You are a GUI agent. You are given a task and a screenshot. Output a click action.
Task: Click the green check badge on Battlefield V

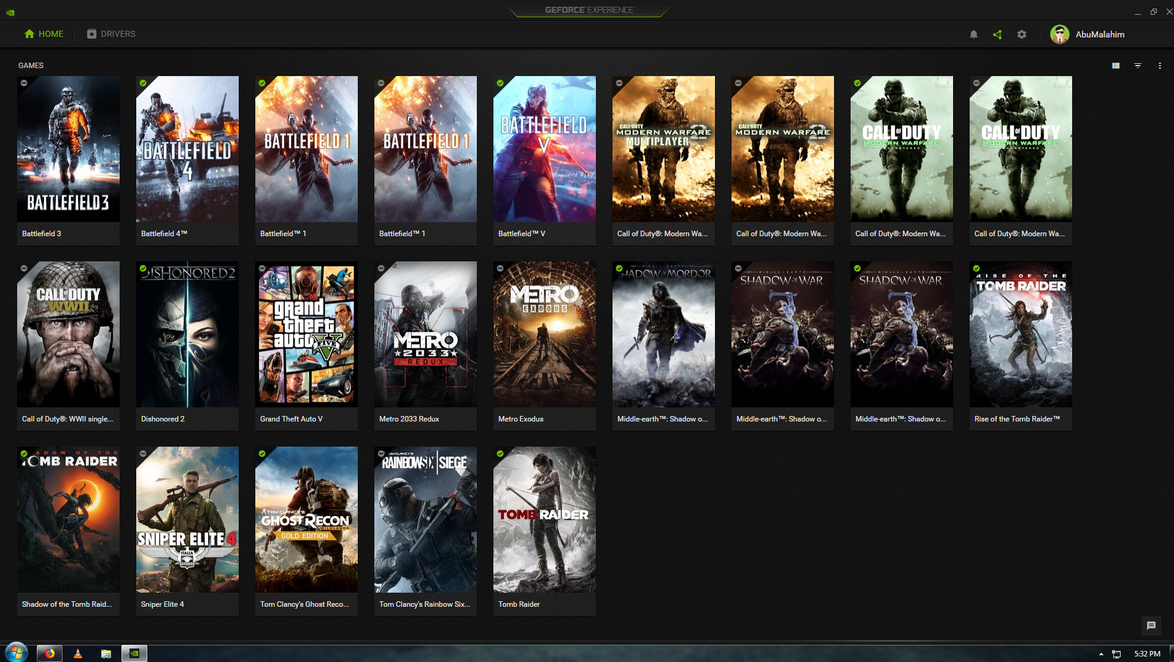500,83
